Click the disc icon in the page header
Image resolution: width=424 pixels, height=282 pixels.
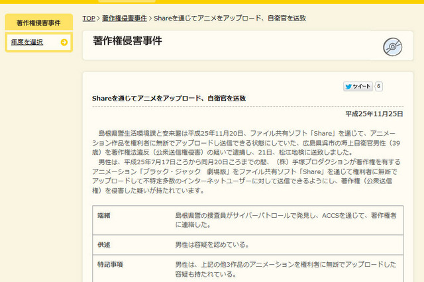click(393, 47)
